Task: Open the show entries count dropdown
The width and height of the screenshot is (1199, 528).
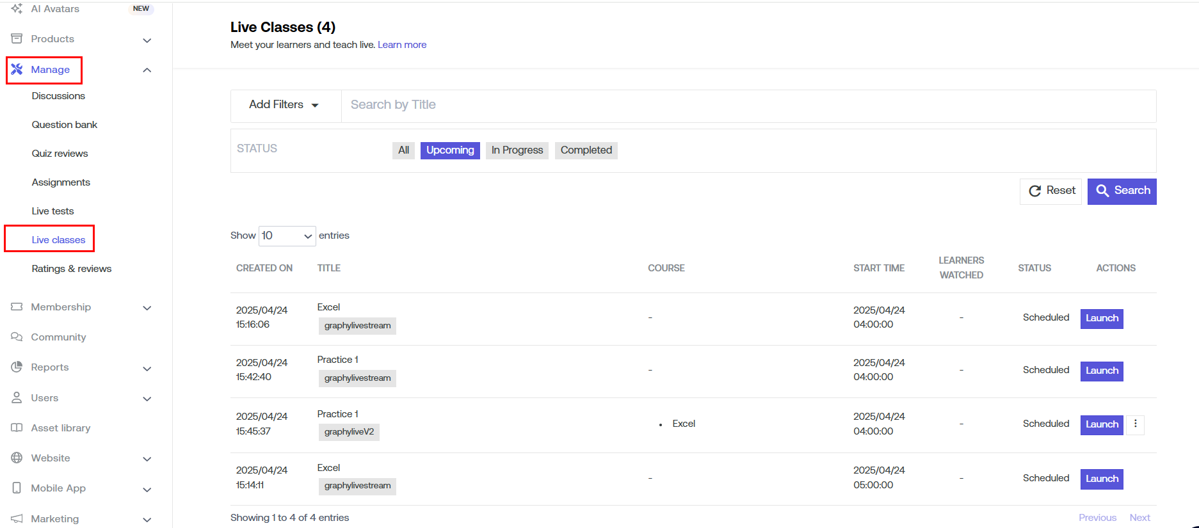Action: tap(287, 236)
